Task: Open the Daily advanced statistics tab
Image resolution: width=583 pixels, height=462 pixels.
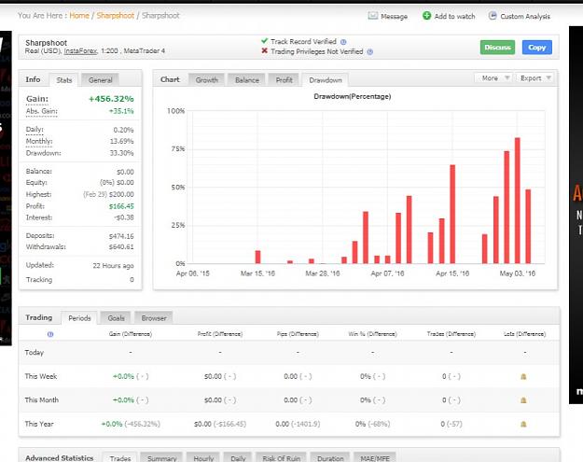Action: click(x=239, y=458)
